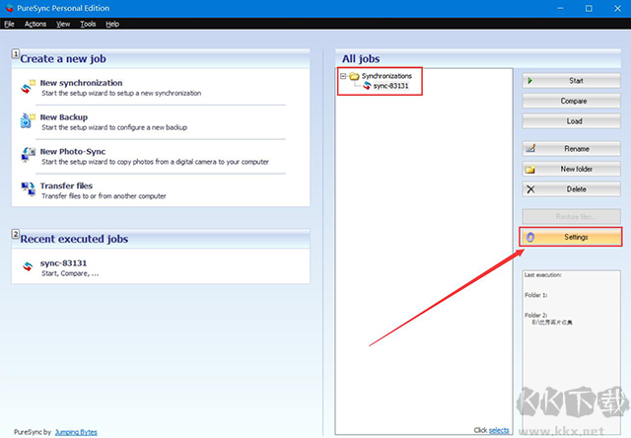Click the X icon on Delete button

click(530, 189)
